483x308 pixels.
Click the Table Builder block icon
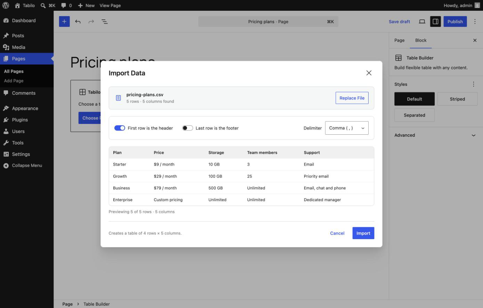point(399,58)
